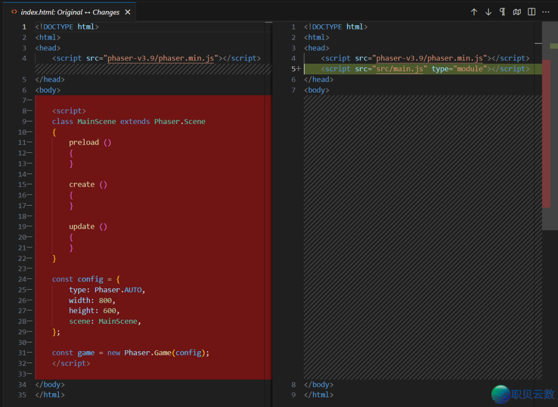Click the 'const config = {' line
558x407 pixels.
click(x=86, y=279)
